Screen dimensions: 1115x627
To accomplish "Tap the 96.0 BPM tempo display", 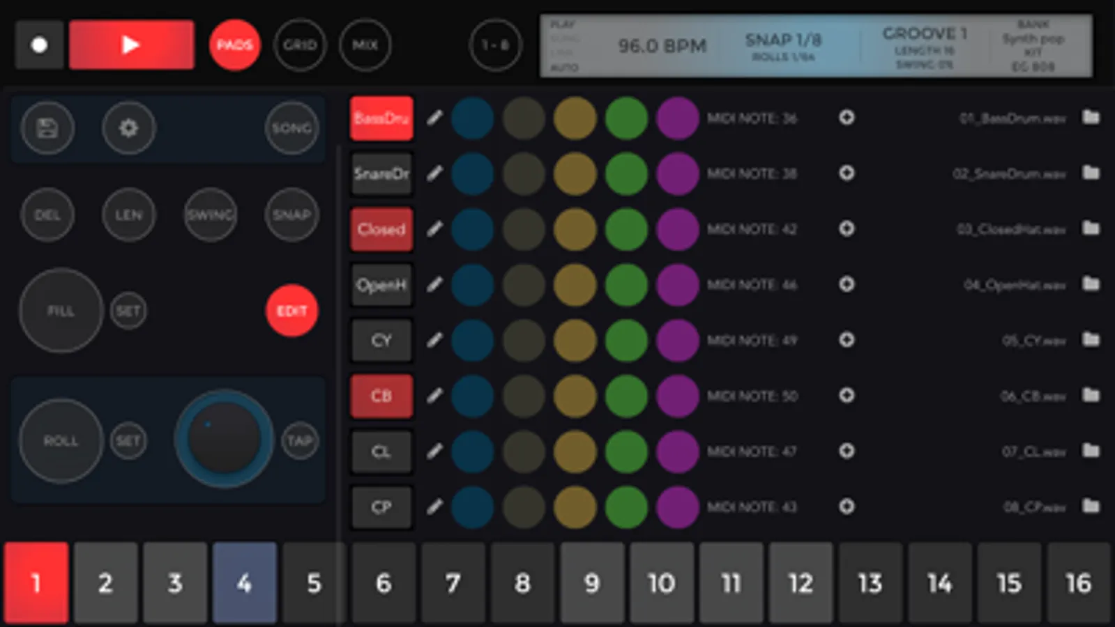I will point(662,46).
